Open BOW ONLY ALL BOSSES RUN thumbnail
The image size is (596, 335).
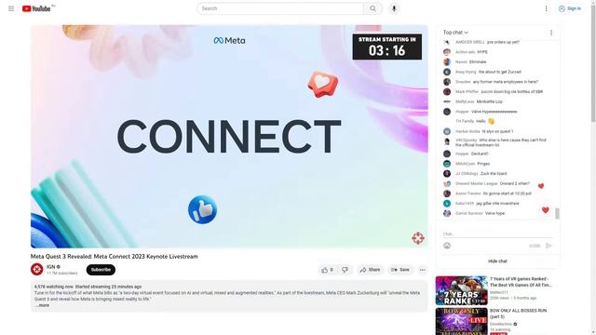pos(462,321)
